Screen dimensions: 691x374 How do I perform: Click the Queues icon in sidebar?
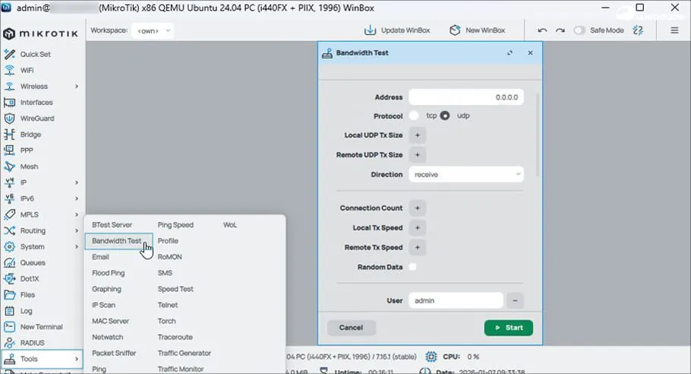coord(10,263)
